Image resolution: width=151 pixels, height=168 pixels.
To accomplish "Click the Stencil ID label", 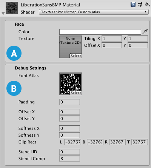I will point(28,152).
